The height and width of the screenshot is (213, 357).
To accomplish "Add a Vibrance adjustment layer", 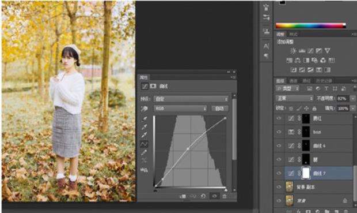I will (x=328, y=51).
